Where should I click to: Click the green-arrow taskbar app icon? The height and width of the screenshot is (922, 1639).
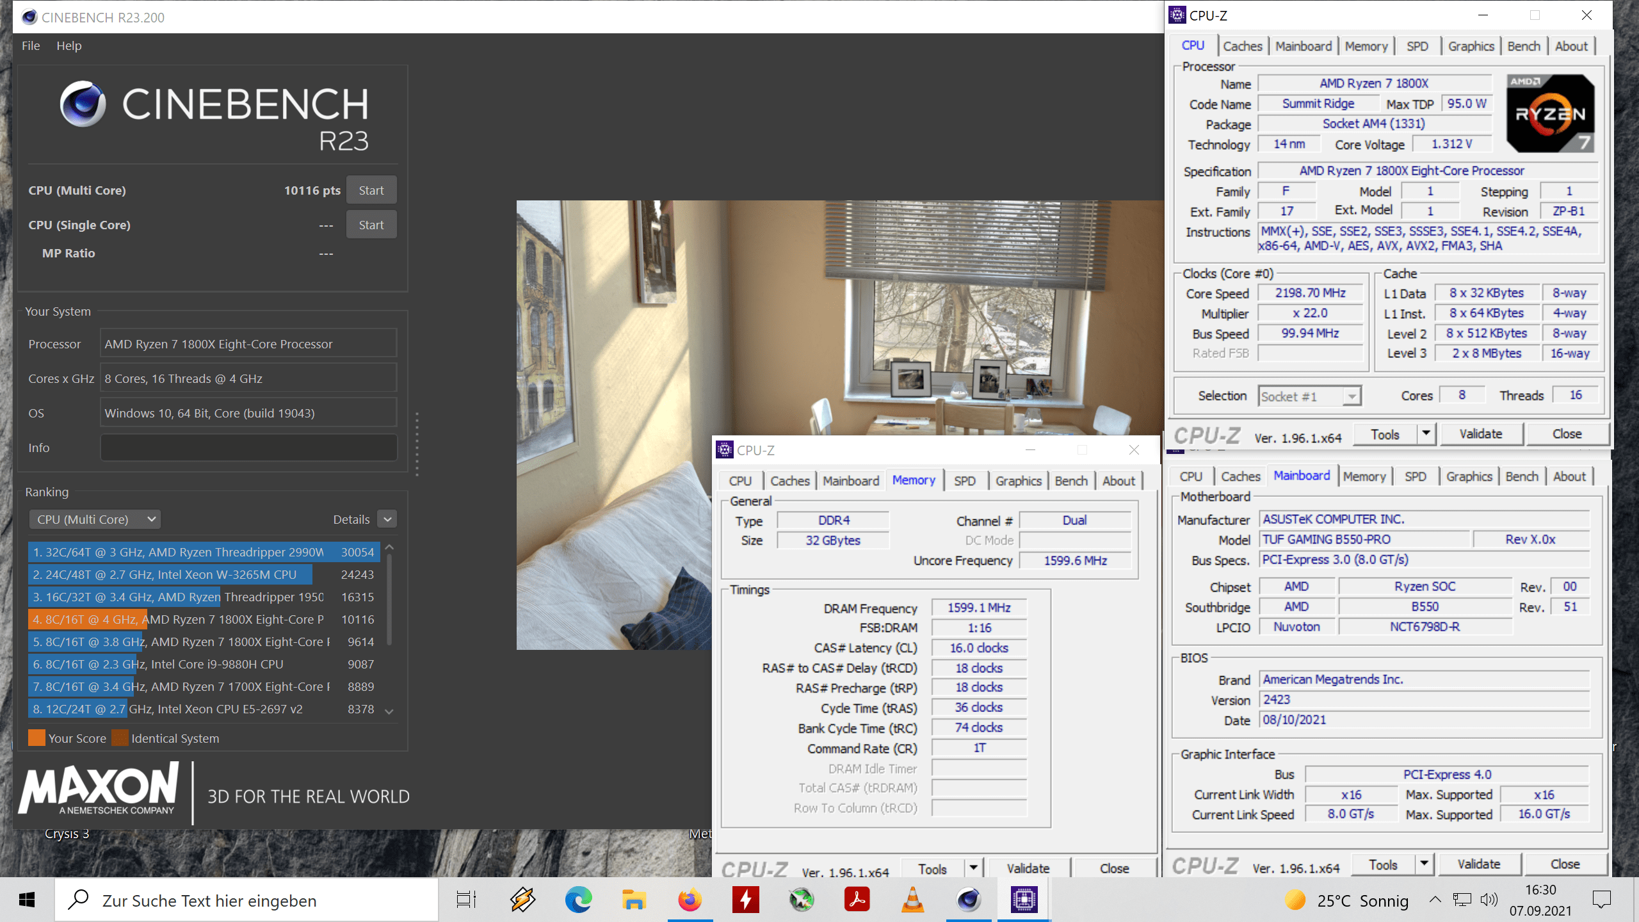pos(801,900)
